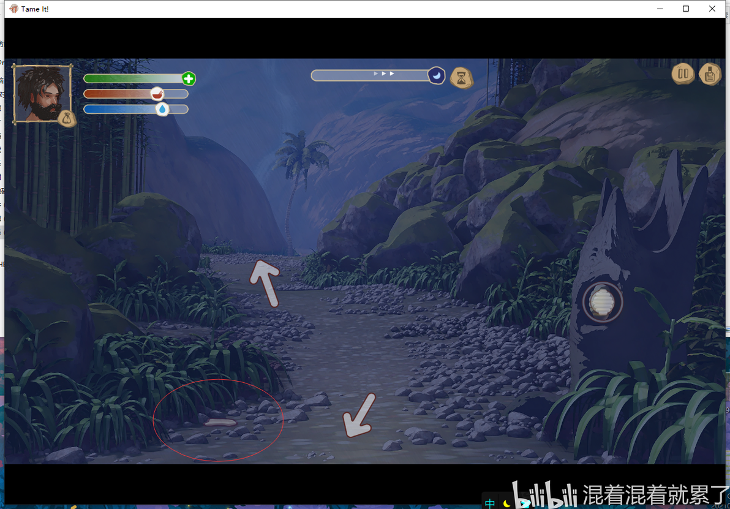The height and width of the screenshot is (509, 730).
Task: Pick up the item among the rocks
Action: click(220, 423)
